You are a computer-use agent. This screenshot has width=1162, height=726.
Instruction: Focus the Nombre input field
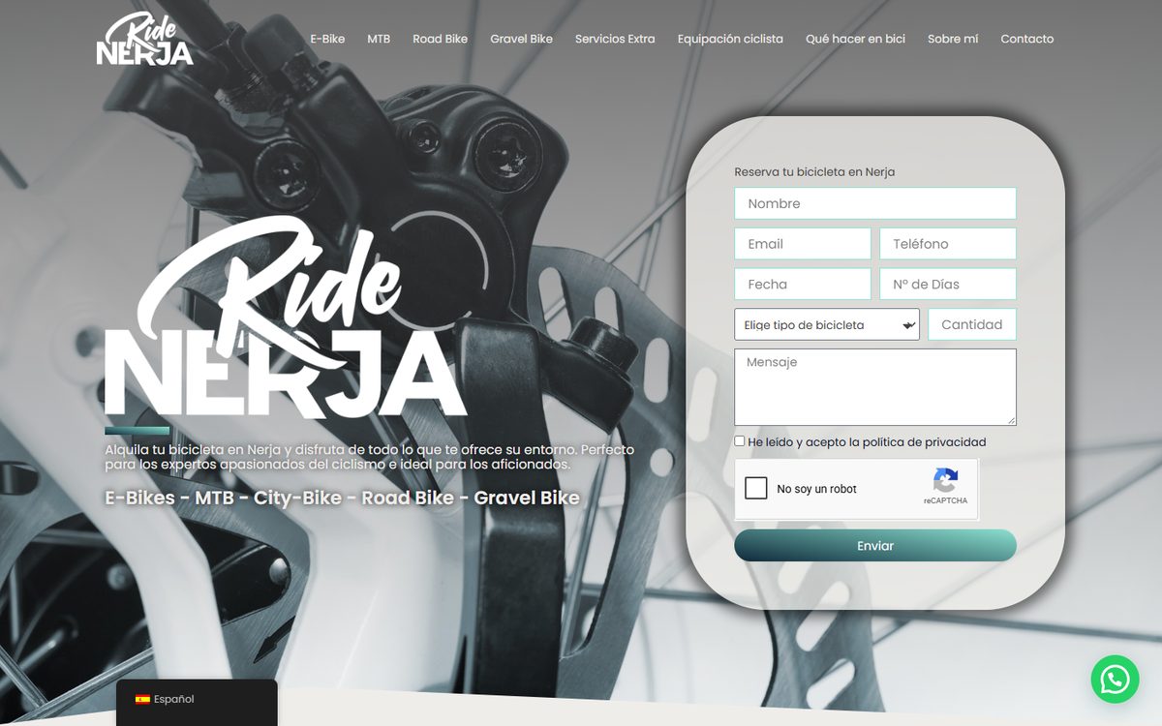[875, 203]
